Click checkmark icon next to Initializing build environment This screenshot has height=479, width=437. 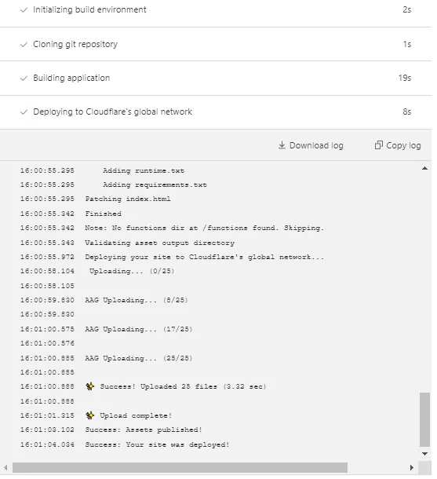(x=24, y=10)
